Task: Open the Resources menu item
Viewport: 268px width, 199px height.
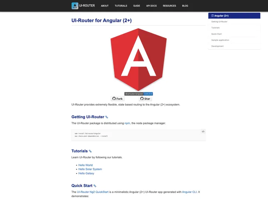Action: [169, 6]
